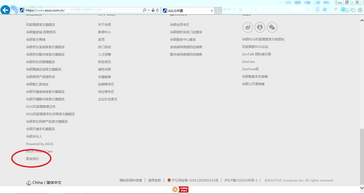Viewport: 364px width, 194px height.
Task: Open ASUS Weibo via the Weibo icon
Action: click(x=247, y=27)
